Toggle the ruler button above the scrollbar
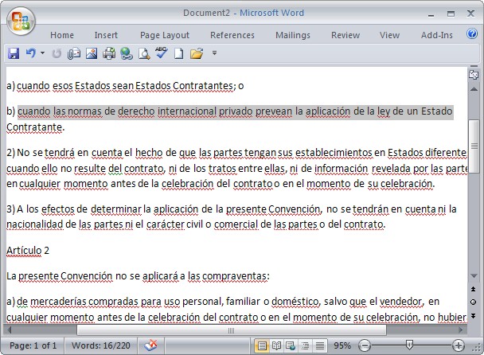This screenshot has height=355, width=484. point(474,74)
